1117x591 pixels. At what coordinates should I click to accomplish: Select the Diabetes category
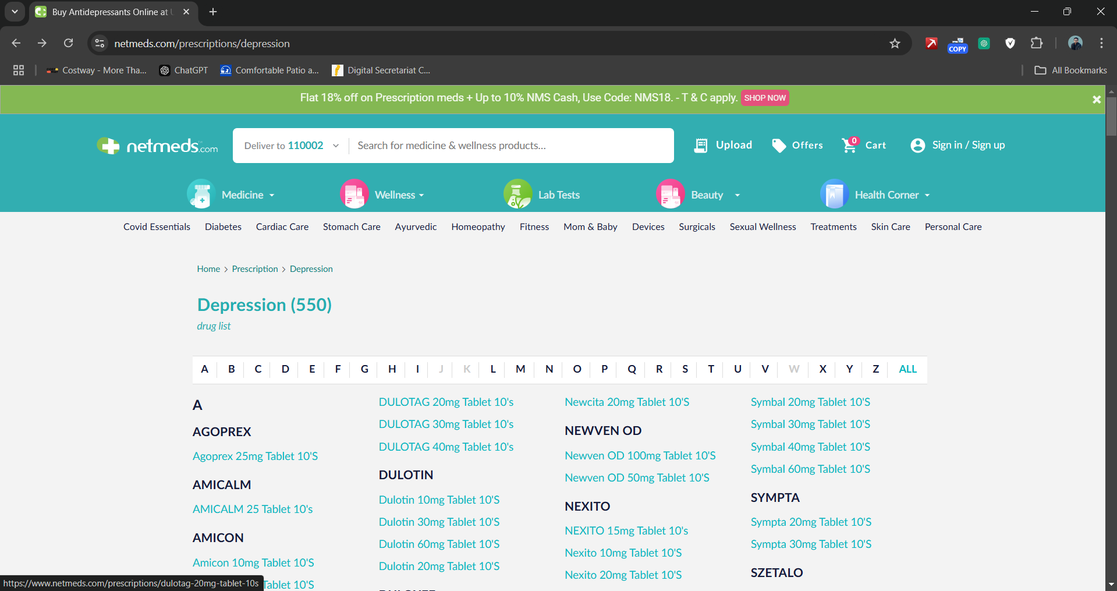[223, 227]
